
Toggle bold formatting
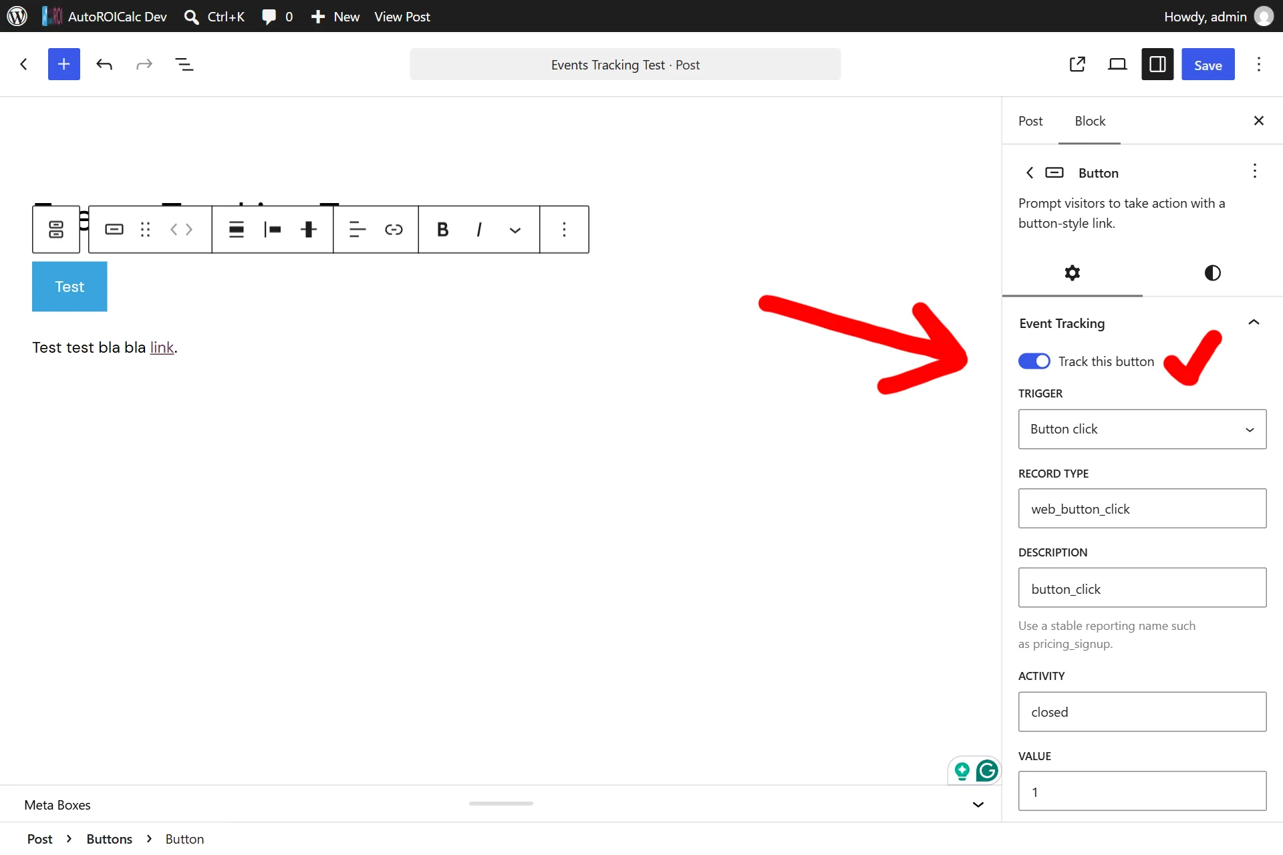pos(442,230)
